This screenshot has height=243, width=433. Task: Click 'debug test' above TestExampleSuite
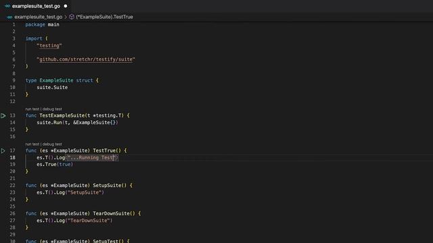(52, 109)
